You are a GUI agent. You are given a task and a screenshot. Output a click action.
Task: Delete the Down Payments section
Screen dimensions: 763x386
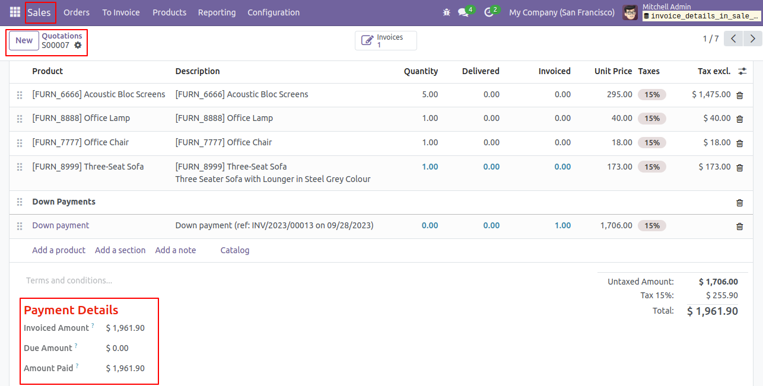click(x=739, y=202)
